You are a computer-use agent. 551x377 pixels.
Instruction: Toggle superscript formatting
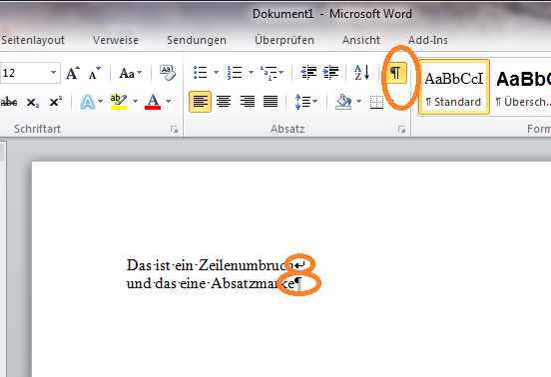[56, 102]
